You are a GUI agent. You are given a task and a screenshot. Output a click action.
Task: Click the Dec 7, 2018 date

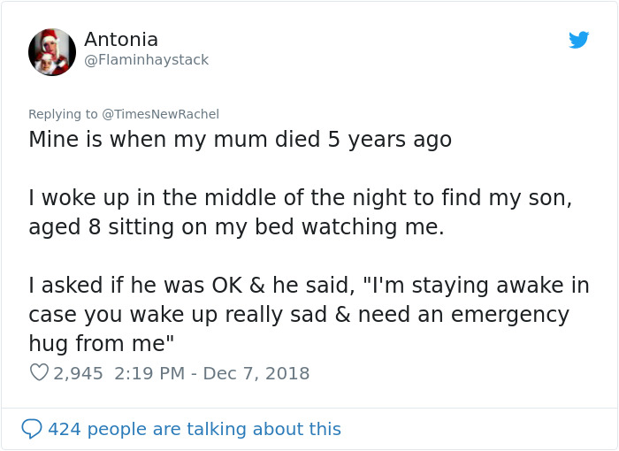pyautogui.click(x=256, y=373)
